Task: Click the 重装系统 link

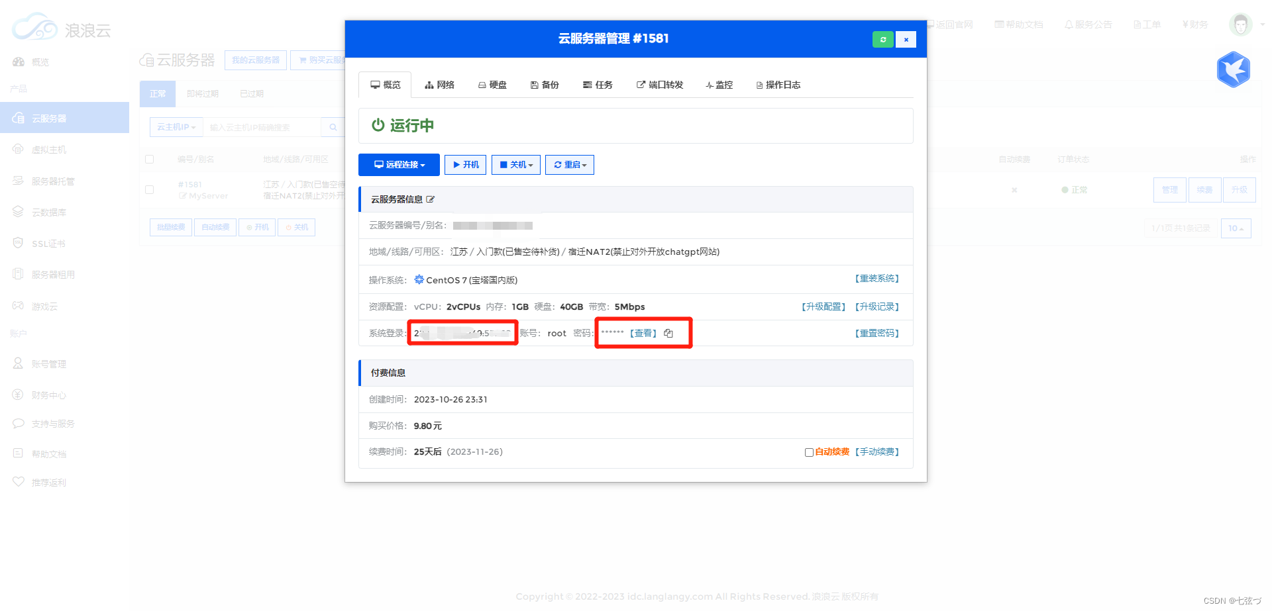Action: [877, 279]
